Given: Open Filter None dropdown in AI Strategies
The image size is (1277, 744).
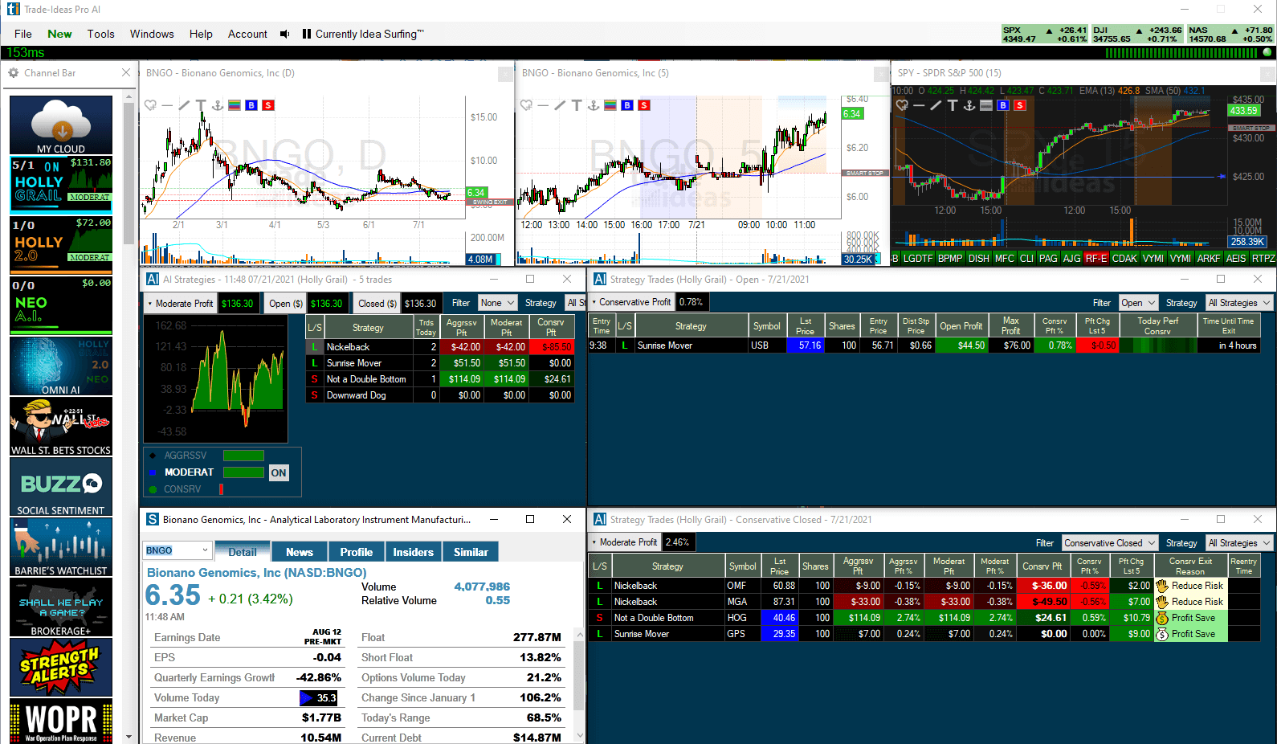Looking at the screenshot, I should point(497,303).
